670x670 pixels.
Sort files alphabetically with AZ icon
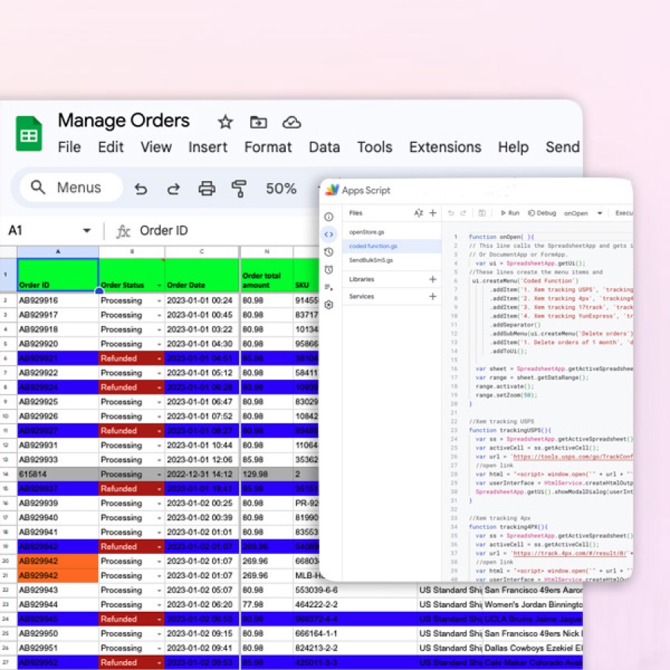coord(418,213)
